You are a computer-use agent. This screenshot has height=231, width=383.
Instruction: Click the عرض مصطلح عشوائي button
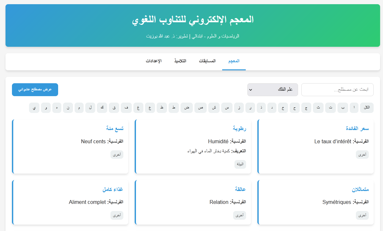tap(35, 89)
